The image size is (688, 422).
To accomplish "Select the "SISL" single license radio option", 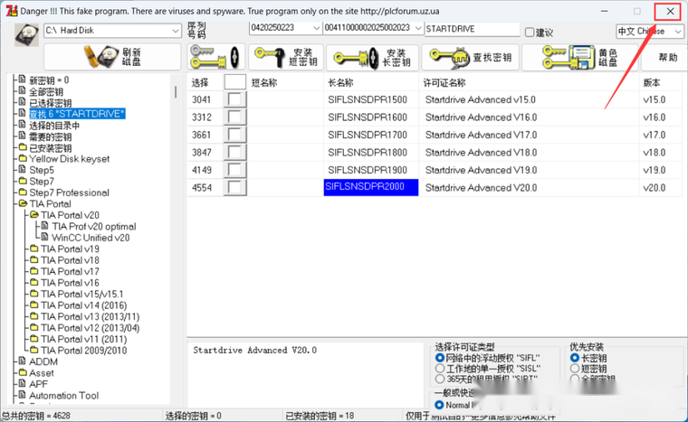I will [x=440, y=369].
